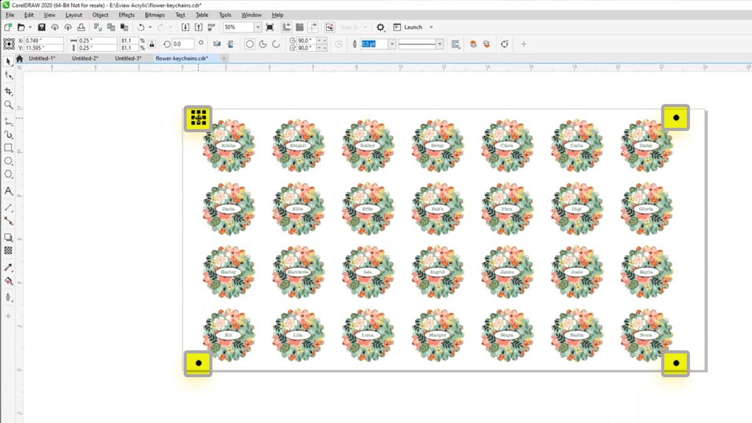Click the Launch button
This screenshot has height=423, width=752.
click(x=413, y=28)
